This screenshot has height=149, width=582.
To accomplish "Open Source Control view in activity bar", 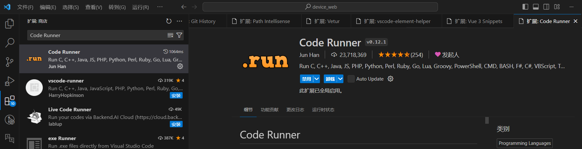I will [10, 62].
